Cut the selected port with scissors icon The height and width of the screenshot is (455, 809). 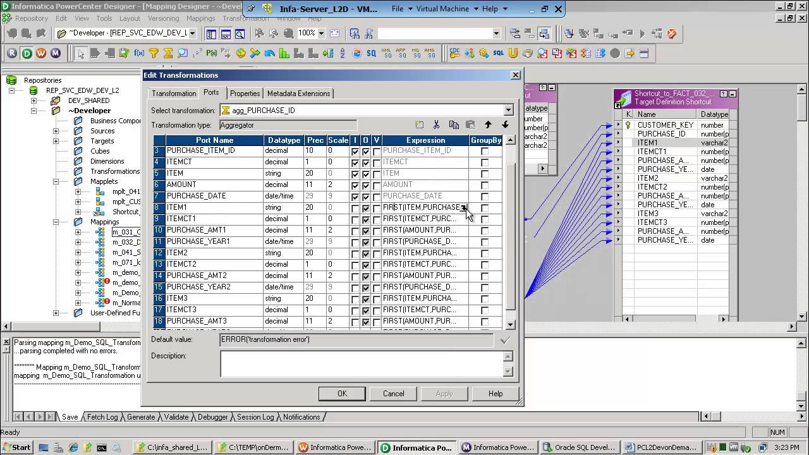point(436,125)
